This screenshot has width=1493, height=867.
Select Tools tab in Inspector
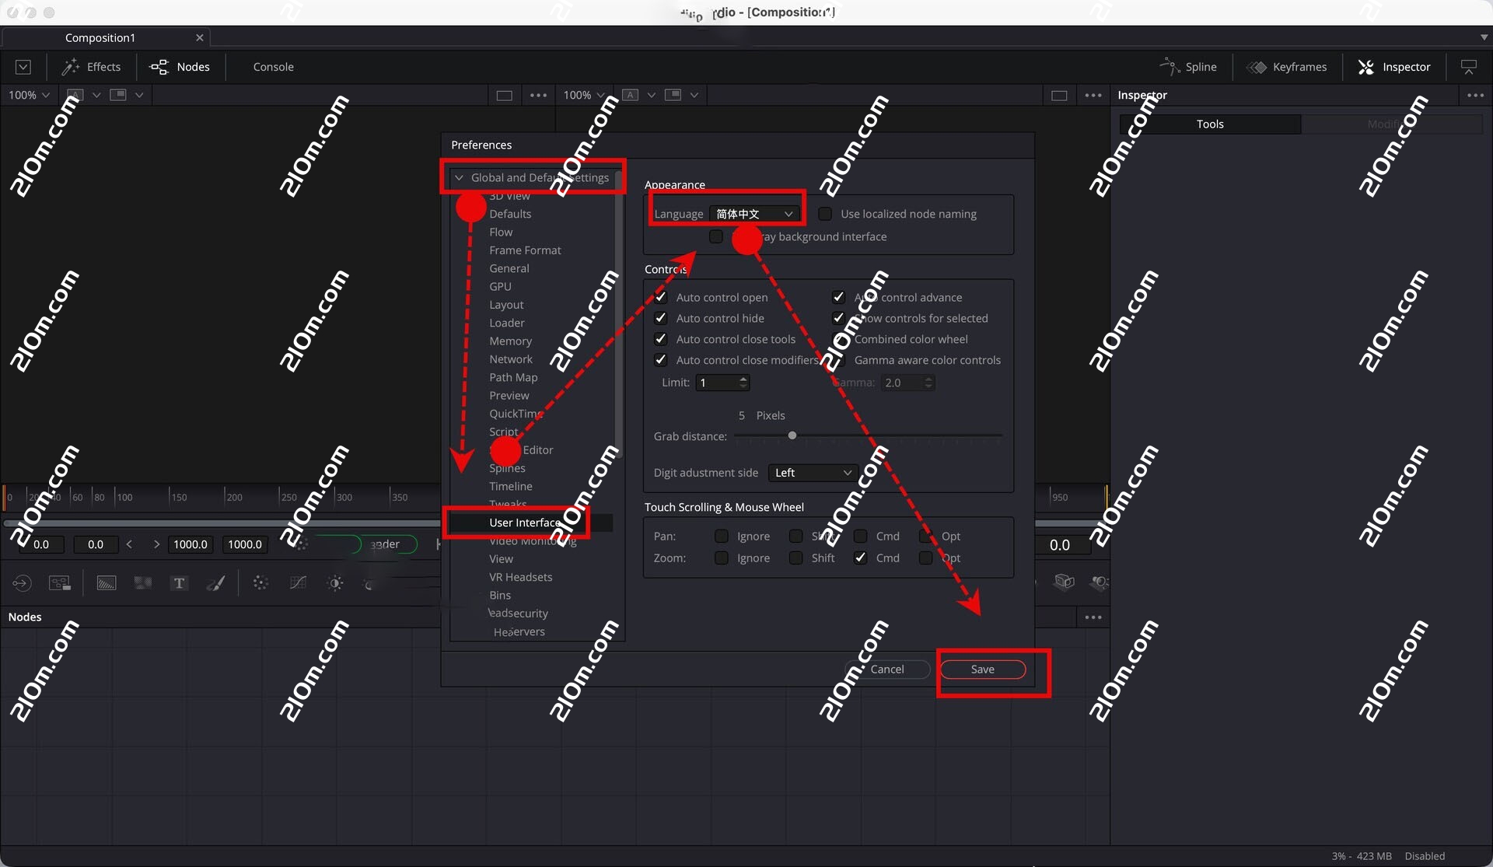(1210, 124)
